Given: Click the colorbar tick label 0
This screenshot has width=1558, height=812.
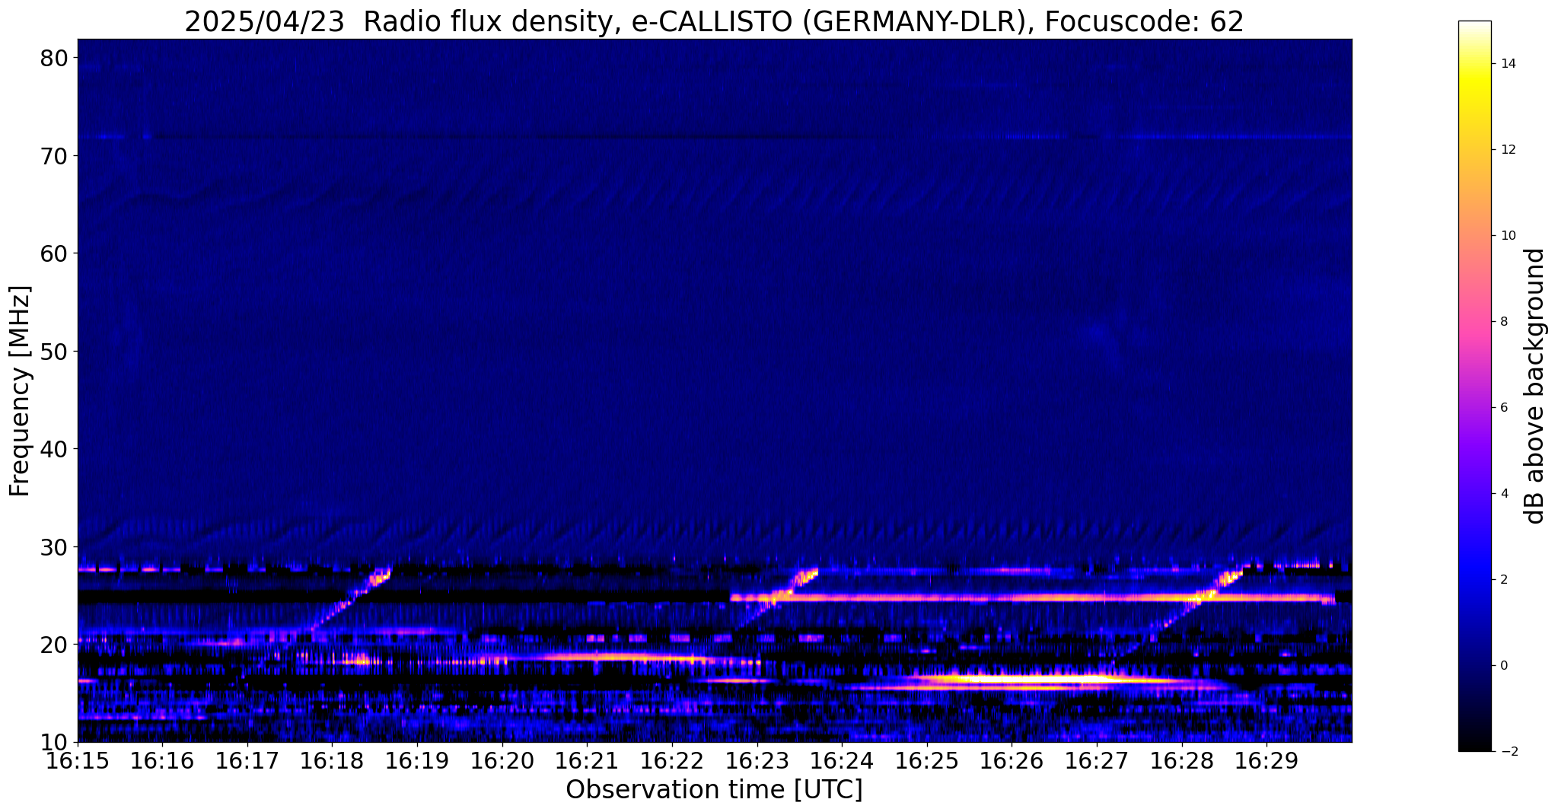Looking at the screenshot, I should coord(1504,666).
